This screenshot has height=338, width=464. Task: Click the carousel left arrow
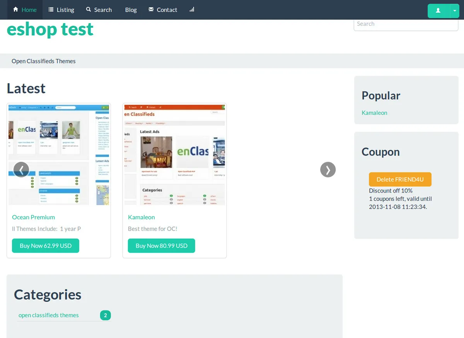coord(21,169)
